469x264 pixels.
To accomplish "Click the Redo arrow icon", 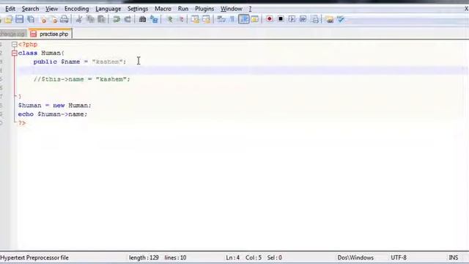I will pyautogui.click(x=128, y=20).
